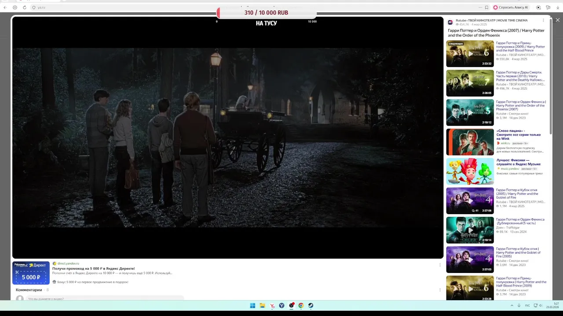Open network and volume tray icons

click(x=538, y=305)
